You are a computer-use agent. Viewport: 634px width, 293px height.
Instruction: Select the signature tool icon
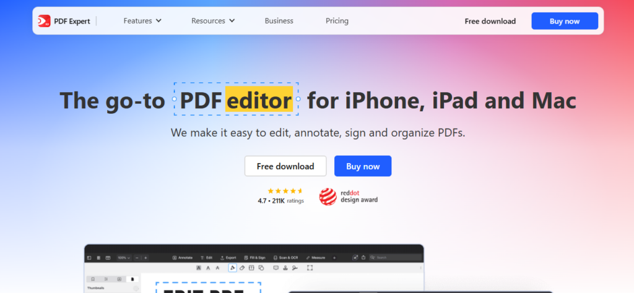pos(295,268)
